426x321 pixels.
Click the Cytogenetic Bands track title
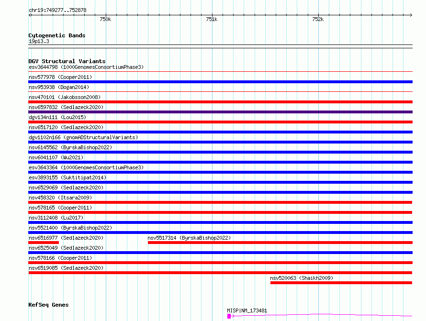(57, 35)
